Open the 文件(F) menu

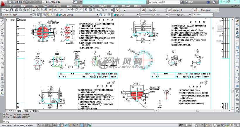(13, 6)
